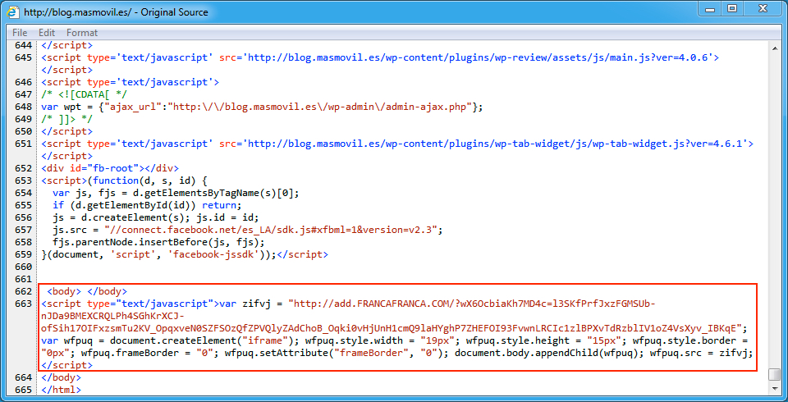The height and width of the screenshot is (402, 788).
Task: Click line number 657
Action: click(x=23, y=230)
